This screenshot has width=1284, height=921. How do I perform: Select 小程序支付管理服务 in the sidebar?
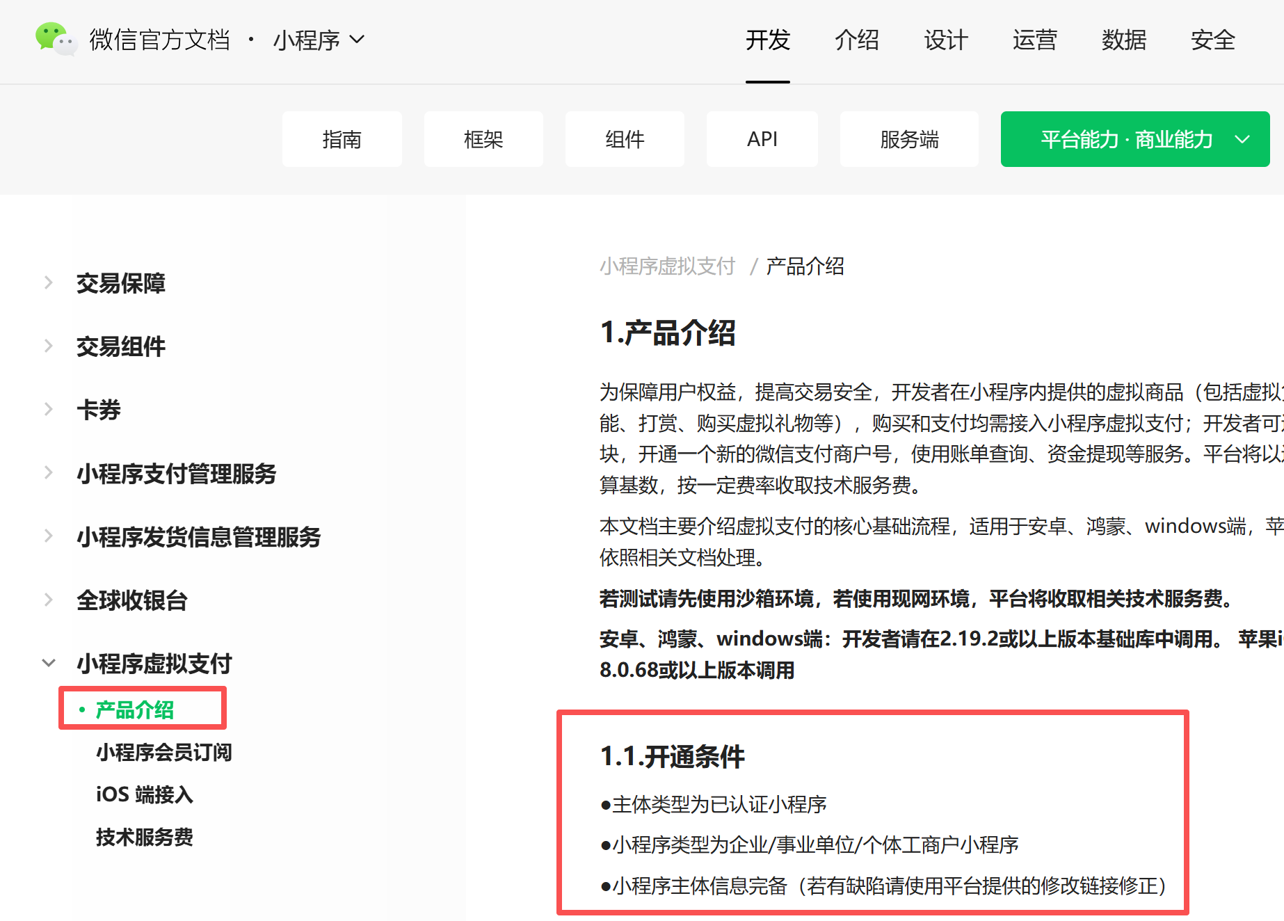point(177,474)
